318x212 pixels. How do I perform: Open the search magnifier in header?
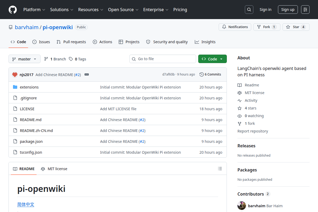coord(249,10)
